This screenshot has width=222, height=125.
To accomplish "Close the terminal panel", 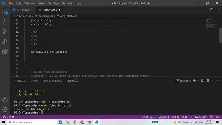I will click(218, 80).
